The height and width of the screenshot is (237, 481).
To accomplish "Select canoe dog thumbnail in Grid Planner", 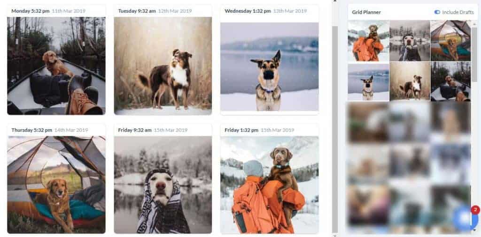I will (450, 81).
